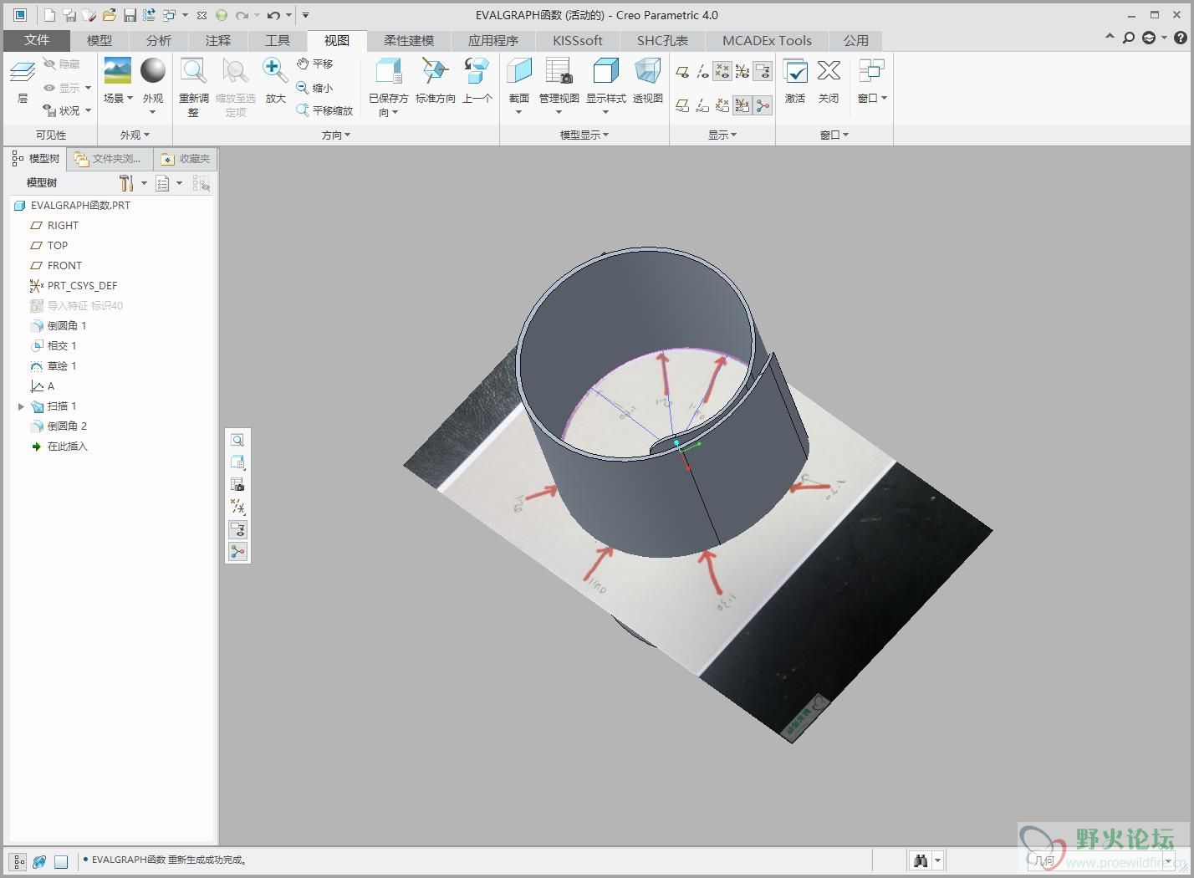Click the 缩小 (Zoom Out) tool
This screenshot has height=878, width=1194.
click(x=314, y=87)
